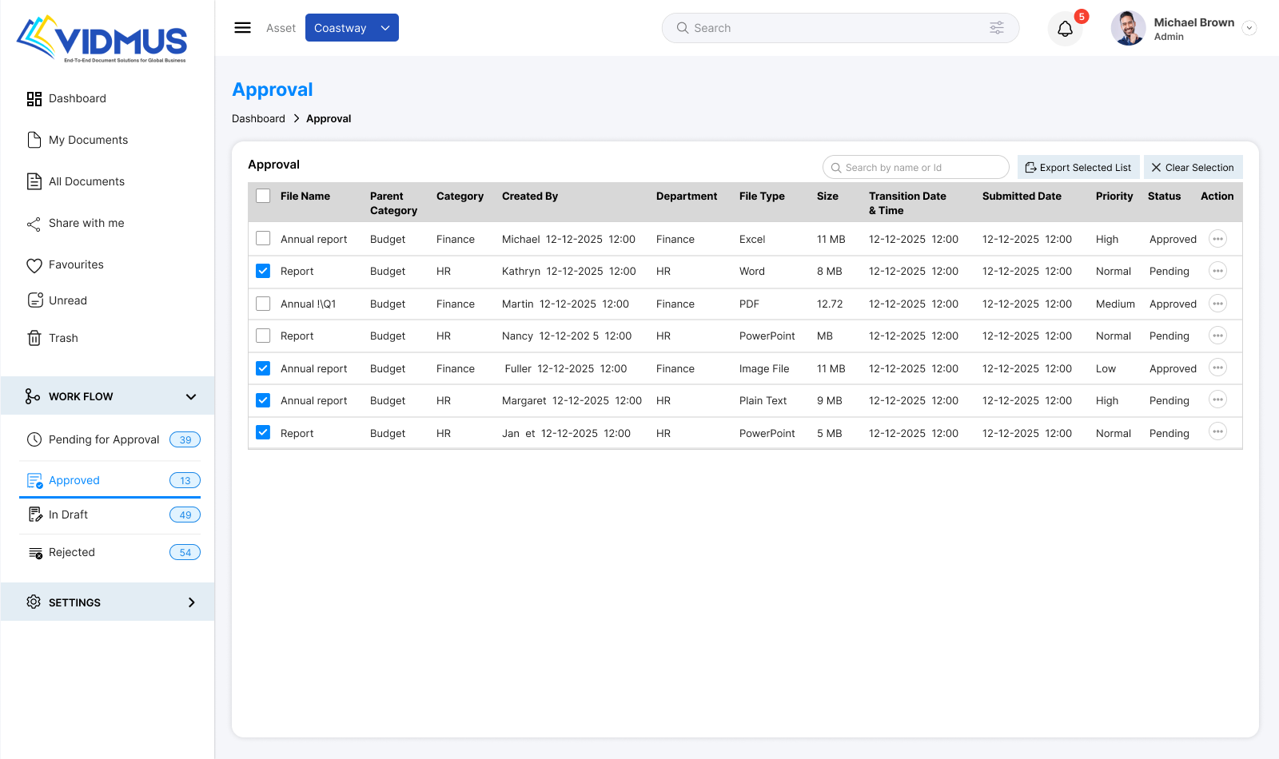Viewport: 1279px width, 759px height.
Task: Uncheck the Report row by Kathryn
Action: (263, 271)
